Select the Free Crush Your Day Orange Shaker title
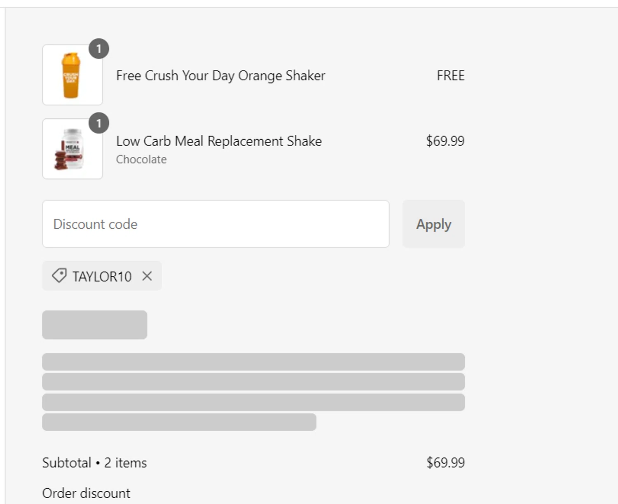This screenshot has width=618, height=504. coord(220,76)
